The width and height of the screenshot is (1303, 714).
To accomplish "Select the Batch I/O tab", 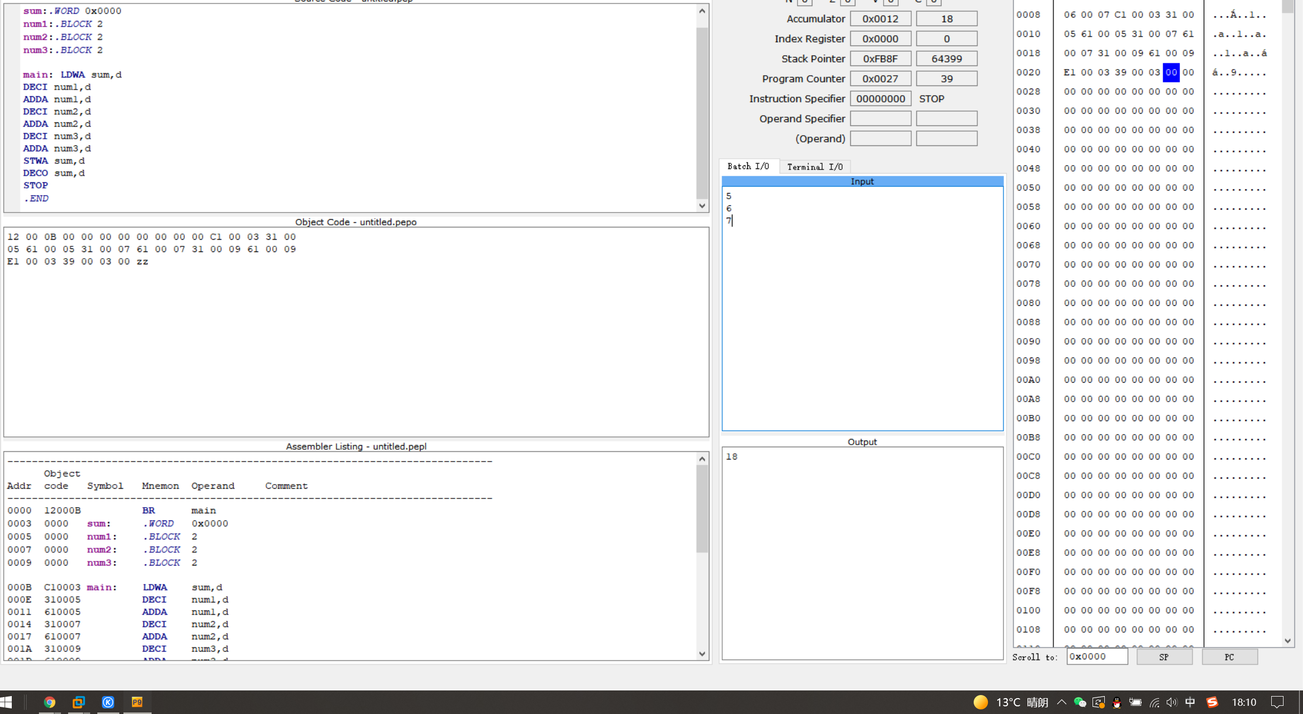I will (x=748, y=166).
